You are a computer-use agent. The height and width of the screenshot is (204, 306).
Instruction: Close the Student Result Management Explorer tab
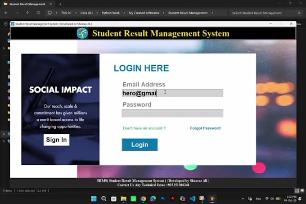pos(50,4)
